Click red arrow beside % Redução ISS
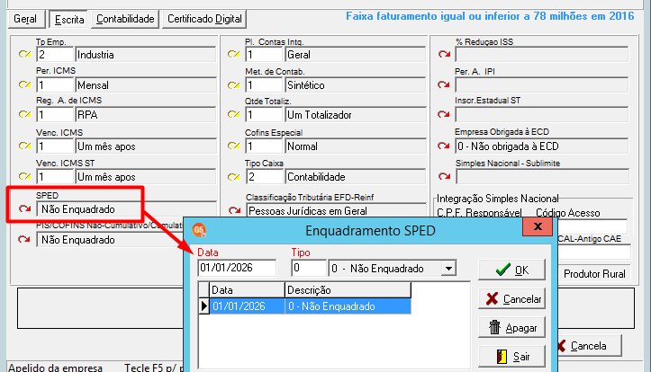651x372 pixels. pyautogui.click(x=444, y=54)
